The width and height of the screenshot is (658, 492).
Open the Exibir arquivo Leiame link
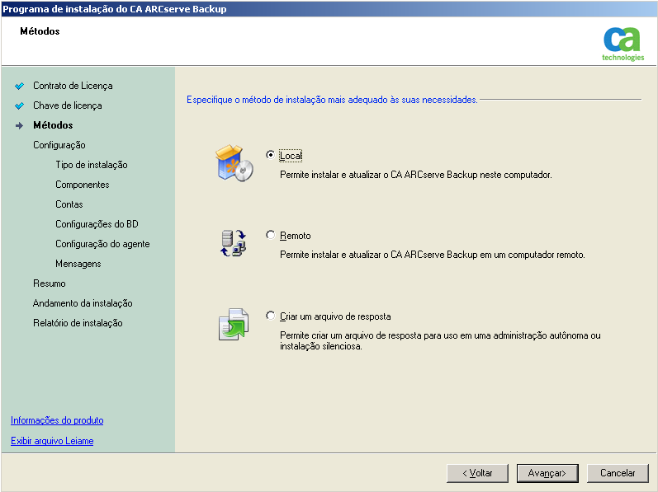(x=52, y=441)
